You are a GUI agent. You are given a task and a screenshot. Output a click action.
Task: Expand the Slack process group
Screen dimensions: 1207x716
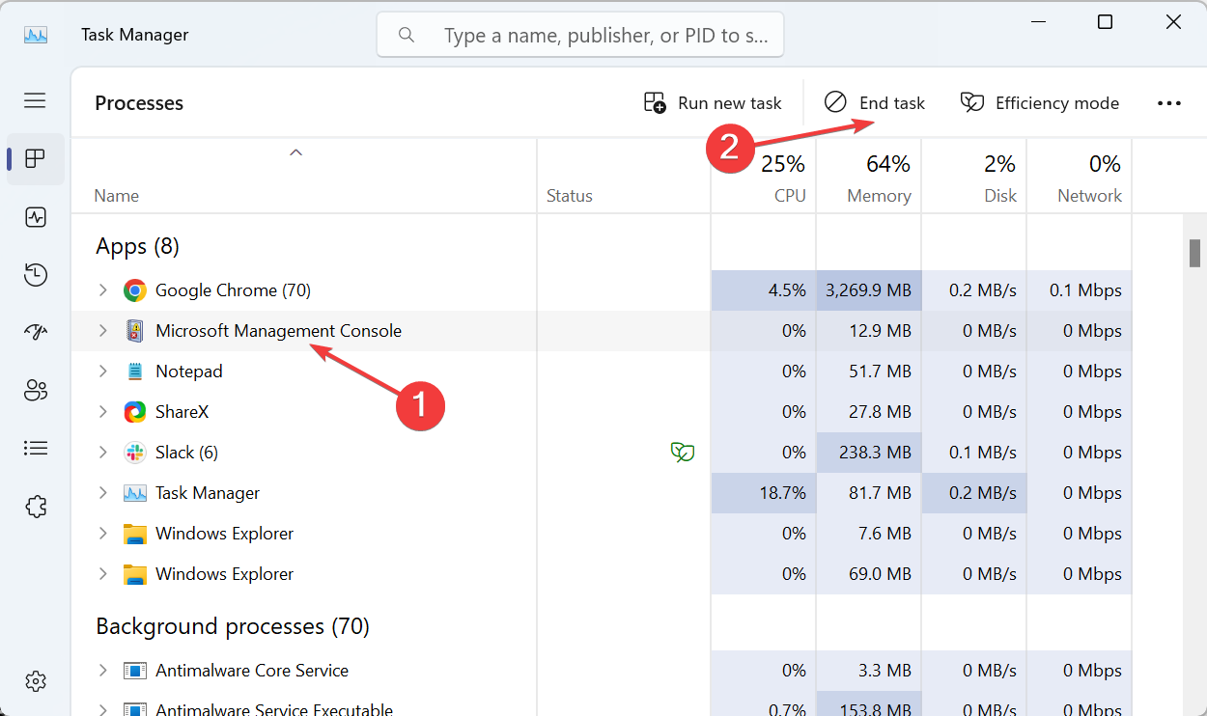point(103,453)
